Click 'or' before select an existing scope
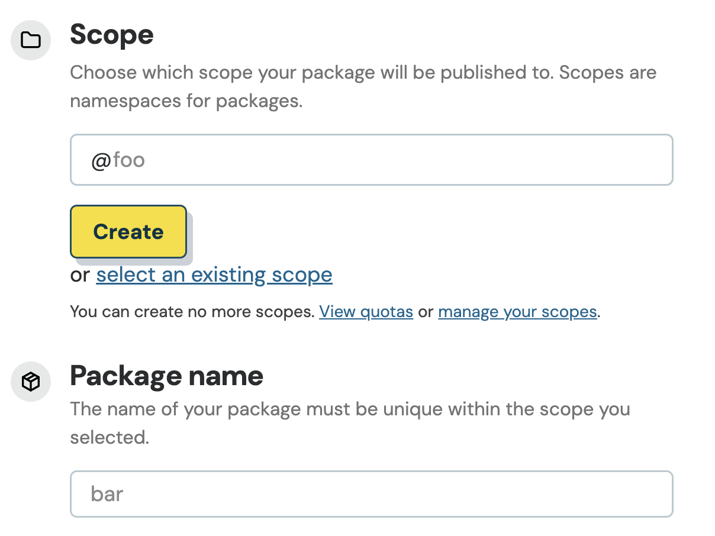The image size is (715, 536). [80, 275]
